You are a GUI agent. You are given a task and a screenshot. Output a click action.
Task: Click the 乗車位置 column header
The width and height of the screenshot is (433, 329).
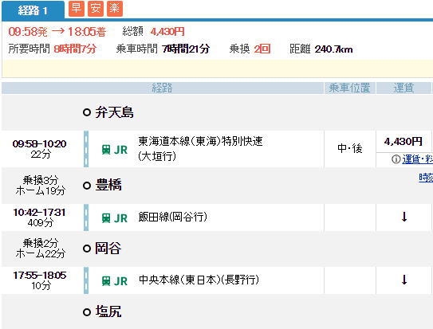349,88
